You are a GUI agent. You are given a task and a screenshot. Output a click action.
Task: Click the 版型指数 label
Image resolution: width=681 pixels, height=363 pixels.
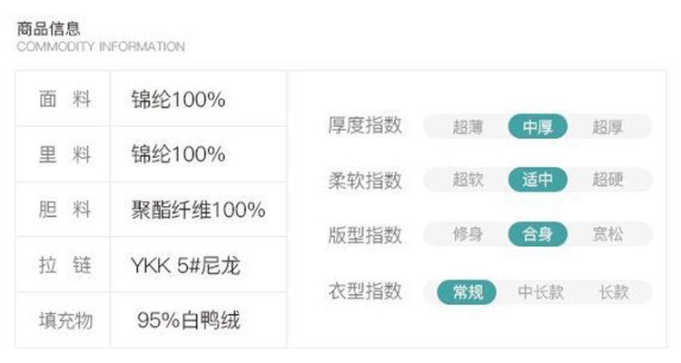364,235
